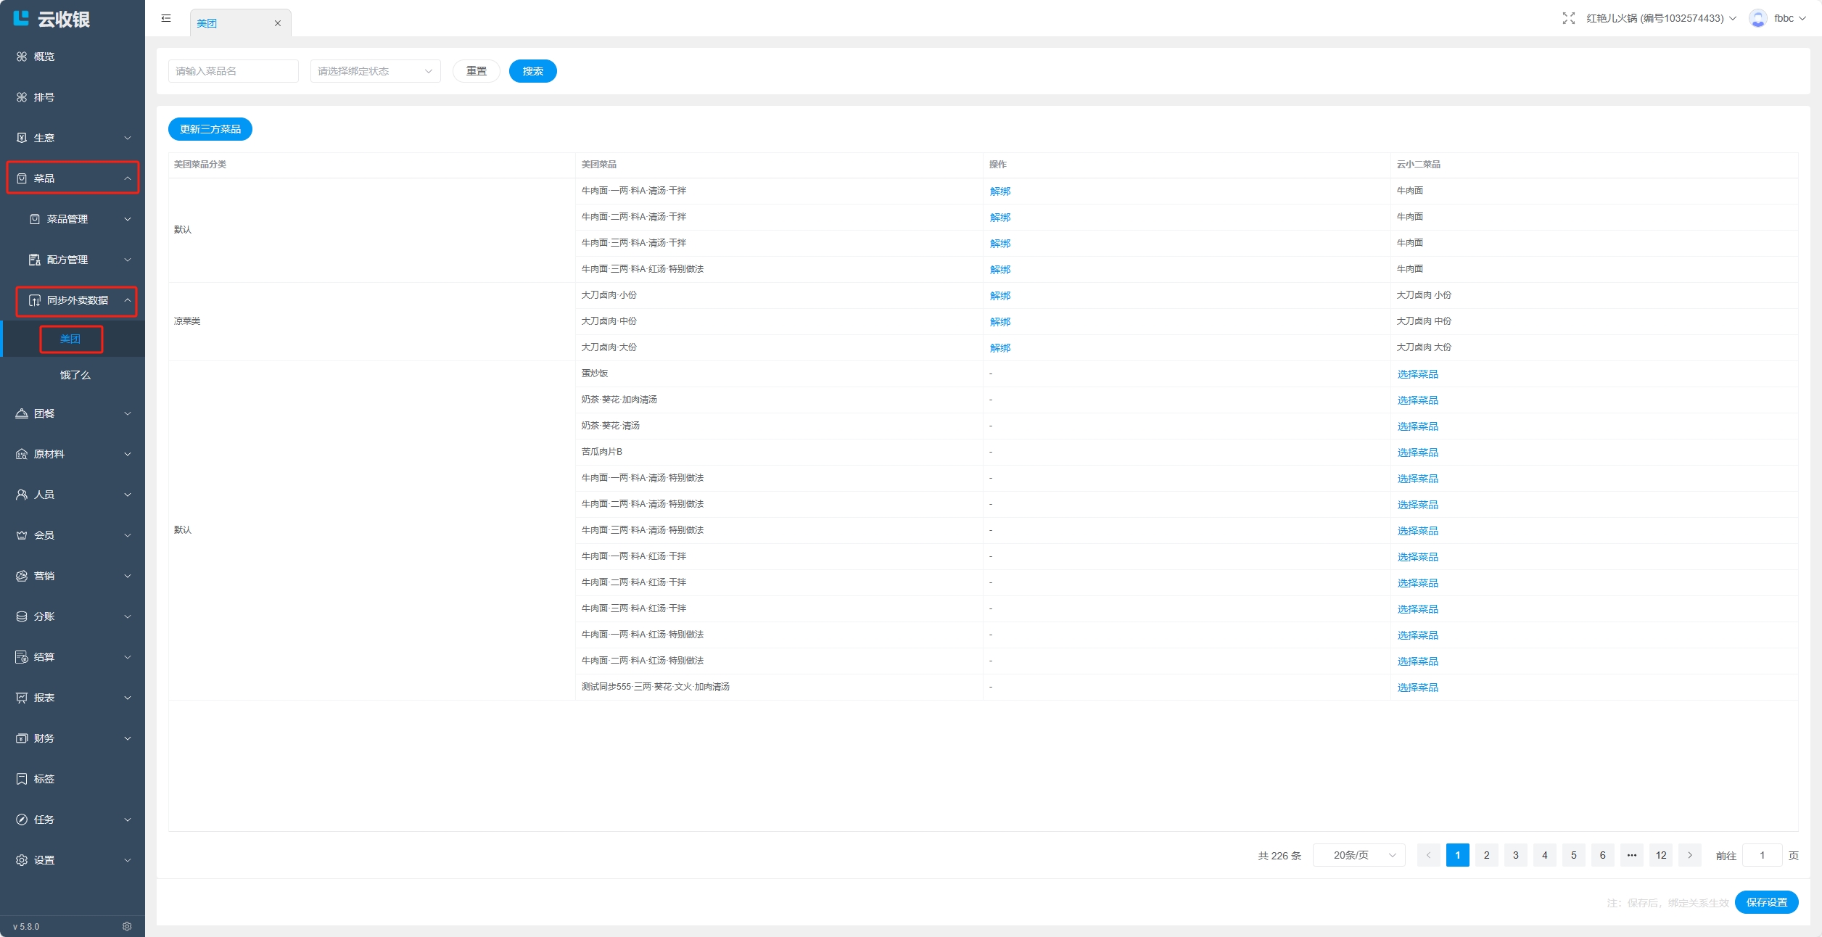The width and height of the screenshot is (1822, 937).
Task: Toggle fullscreen mode icon in header
Action: pos(1568,19)
